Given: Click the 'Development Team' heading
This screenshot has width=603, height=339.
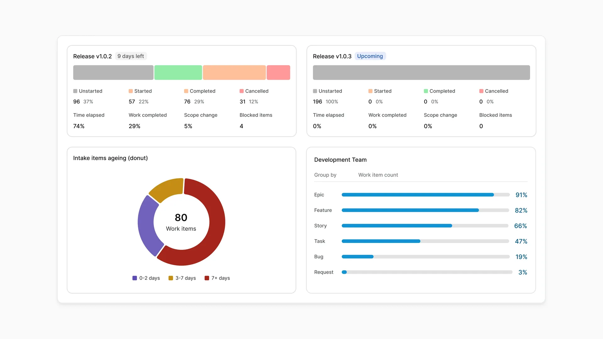Looking at the screenshot, I should click(x=340, y=159).
